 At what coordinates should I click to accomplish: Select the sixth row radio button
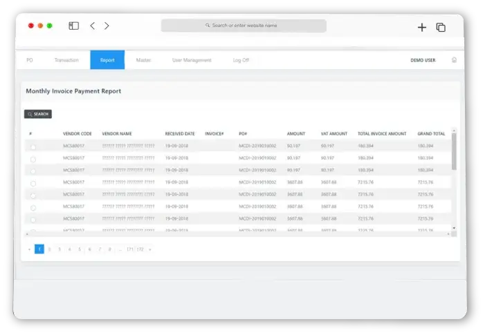(33, 207)
